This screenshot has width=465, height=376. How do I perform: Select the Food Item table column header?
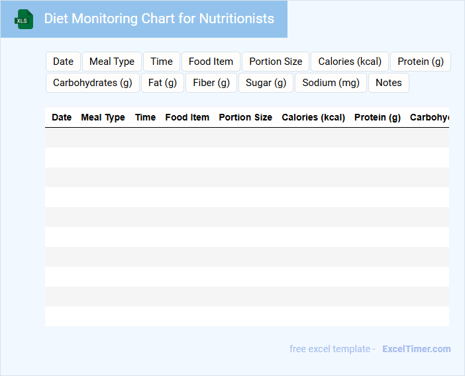click(x=187, y=117)
